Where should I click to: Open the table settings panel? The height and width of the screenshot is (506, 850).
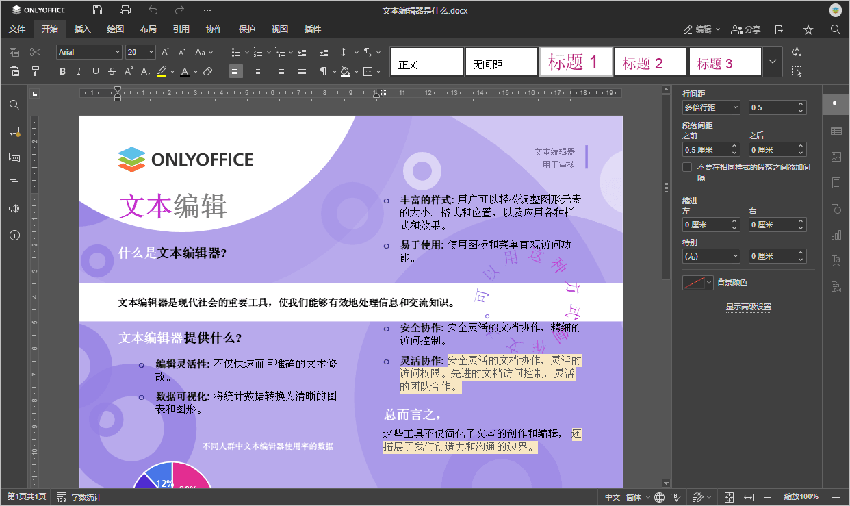coord(836,131)
